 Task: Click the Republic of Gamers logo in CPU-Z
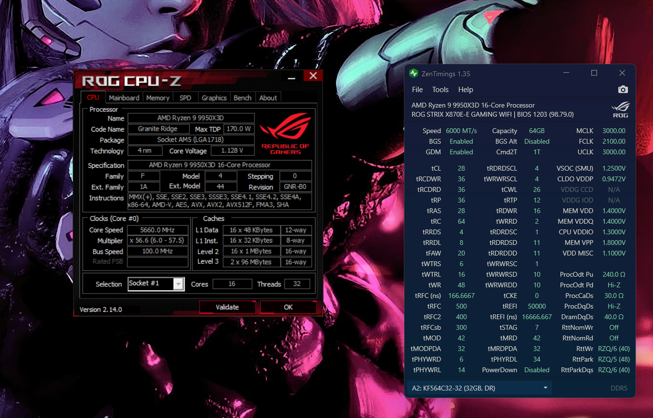click(x=285, y=134)
